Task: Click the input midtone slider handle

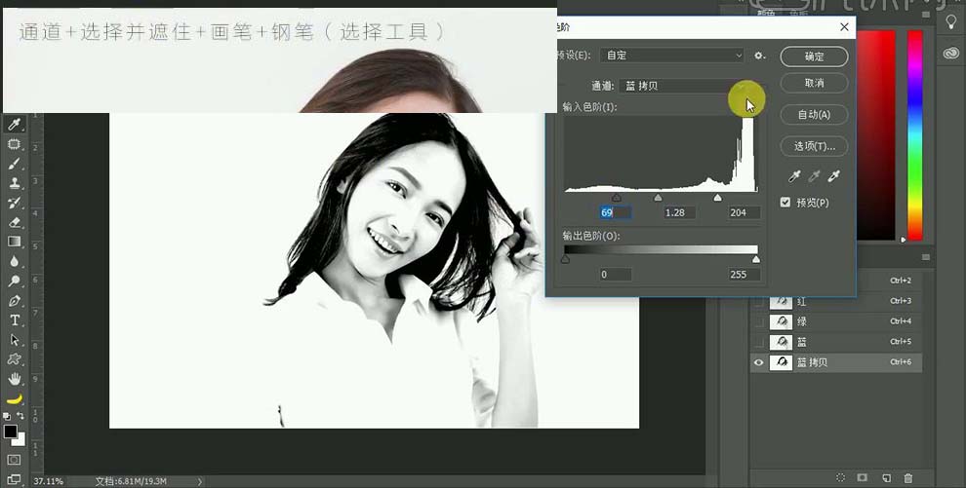Action: pos(658,198)
